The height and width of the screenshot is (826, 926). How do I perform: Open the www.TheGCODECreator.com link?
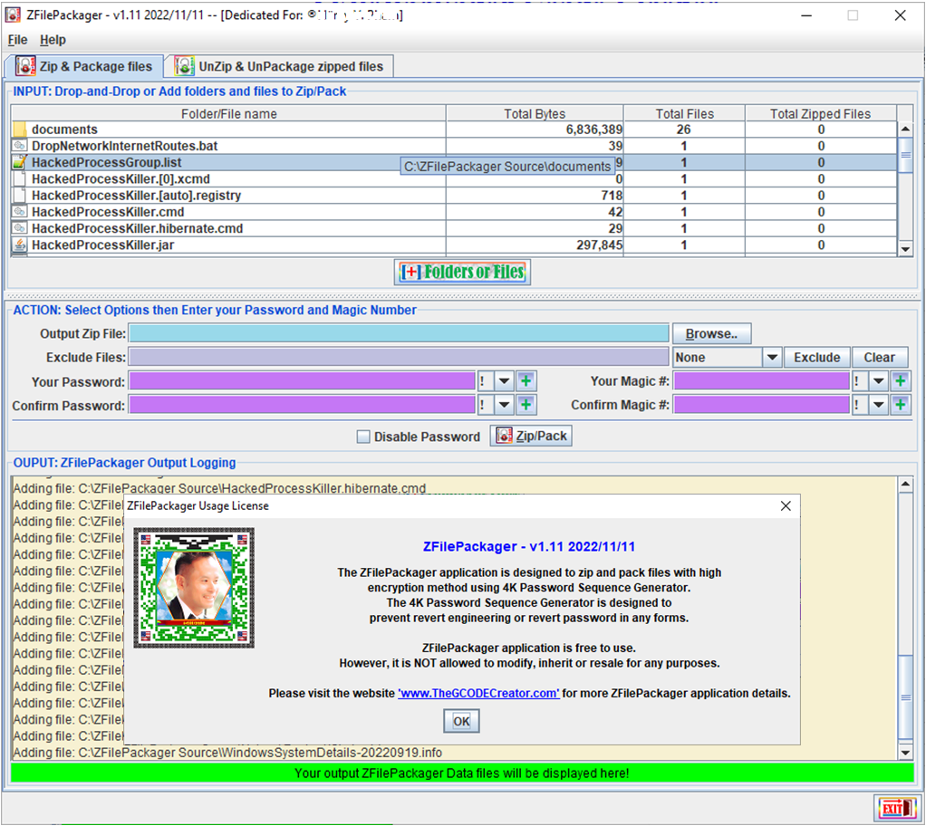tap(478, 694)
